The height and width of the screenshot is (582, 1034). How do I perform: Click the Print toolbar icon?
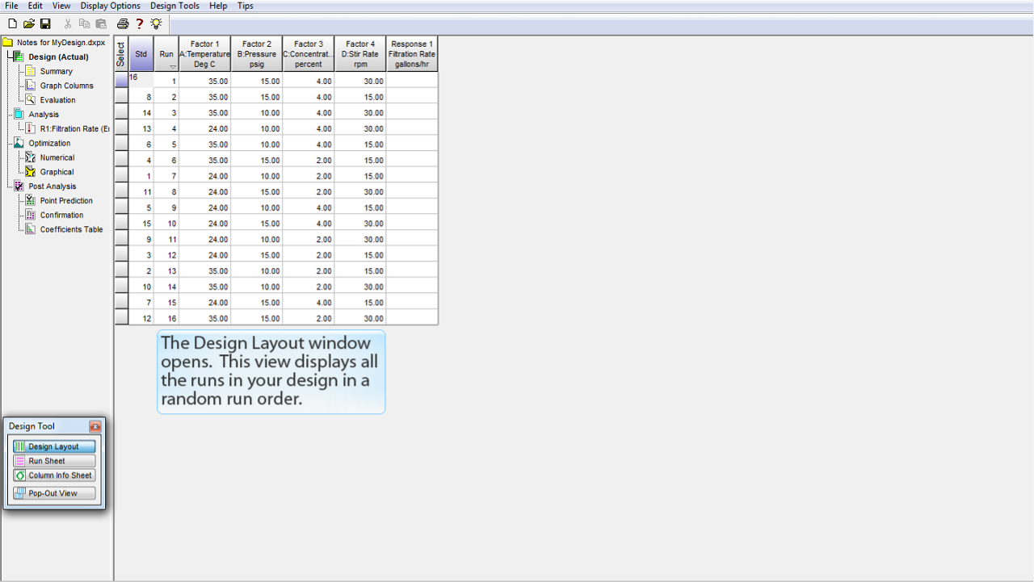click(123, 24)
